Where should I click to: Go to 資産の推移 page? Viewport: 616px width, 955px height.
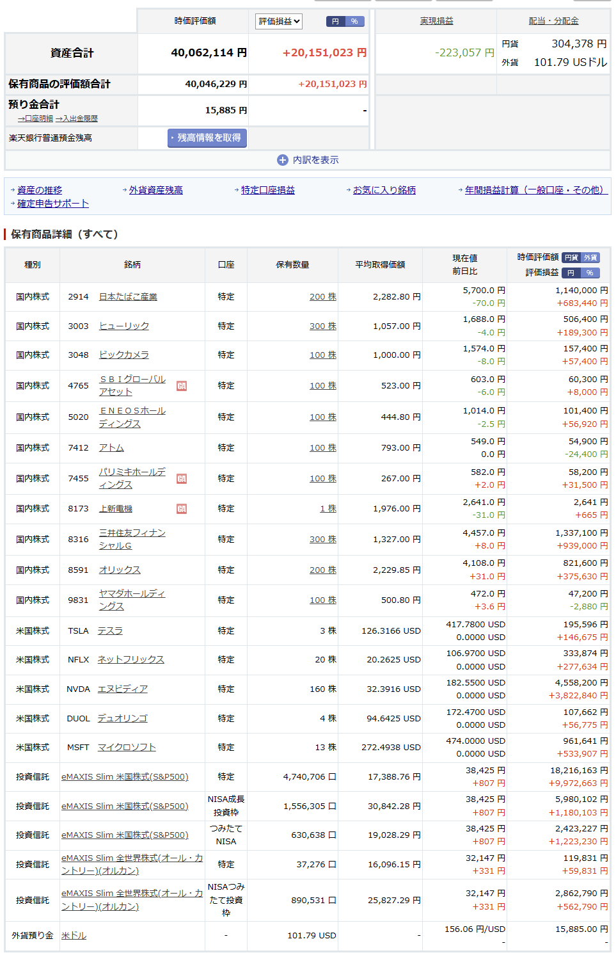[40, 190]
